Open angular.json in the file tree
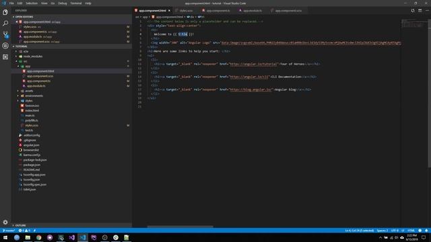This screenshot has width=431, height=242. point(32,145)
